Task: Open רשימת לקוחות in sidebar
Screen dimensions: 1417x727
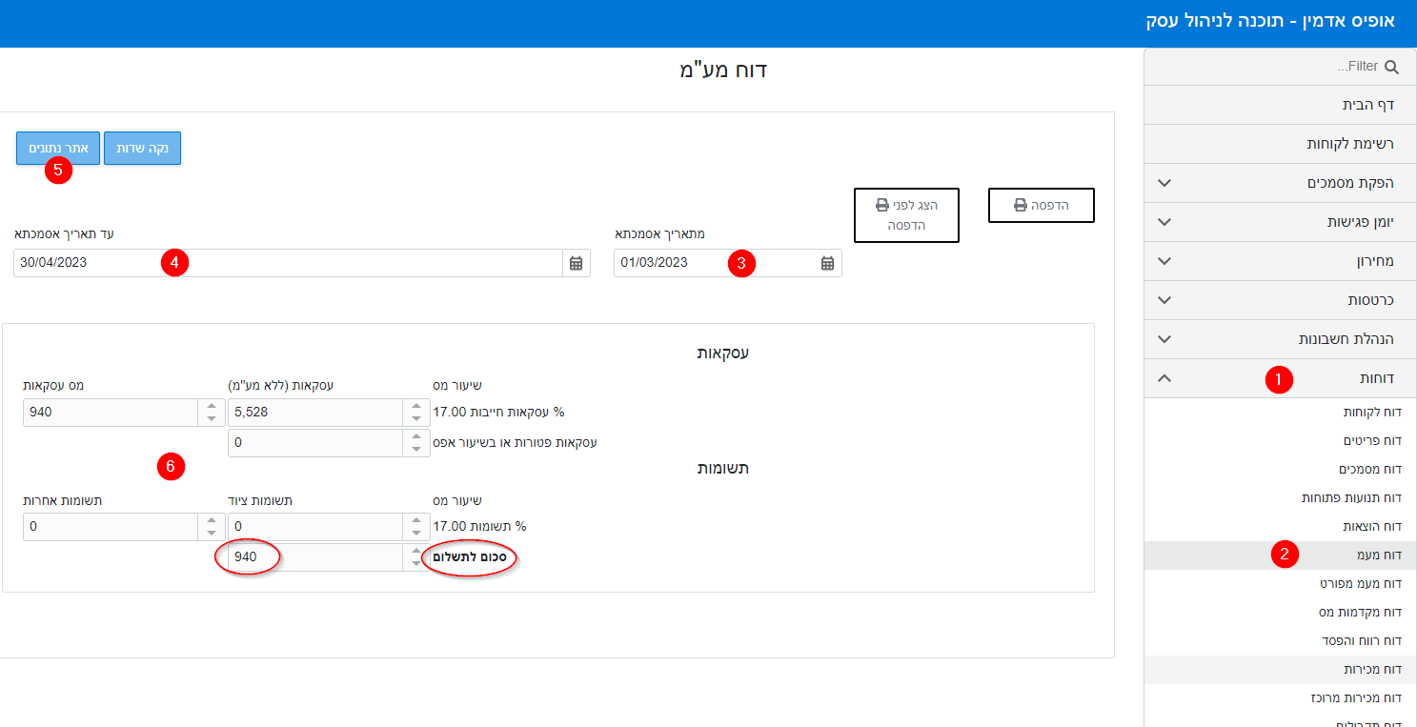Action: click(1280, 144)
